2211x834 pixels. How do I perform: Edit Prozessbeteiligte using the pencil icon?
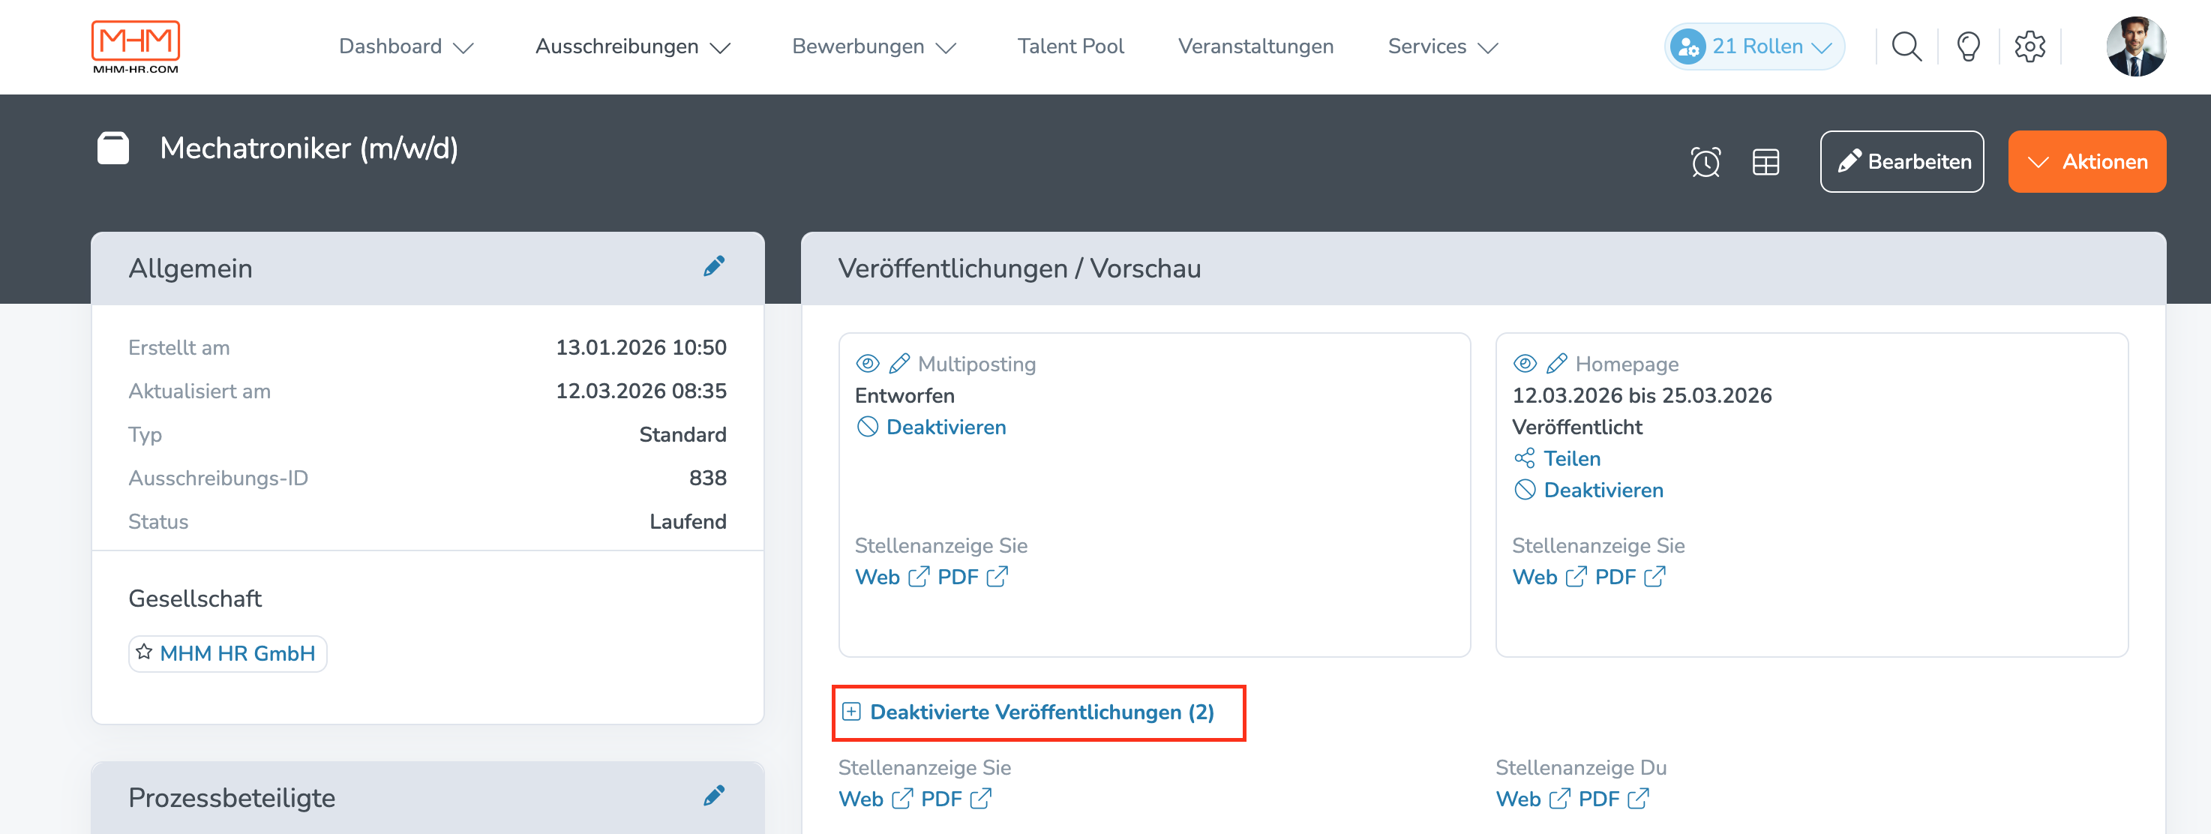click(x=715, y=796)
